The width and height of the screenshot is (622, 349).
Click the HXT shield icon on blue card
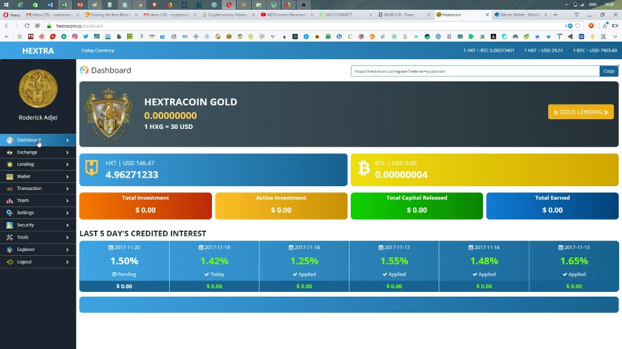92,168
